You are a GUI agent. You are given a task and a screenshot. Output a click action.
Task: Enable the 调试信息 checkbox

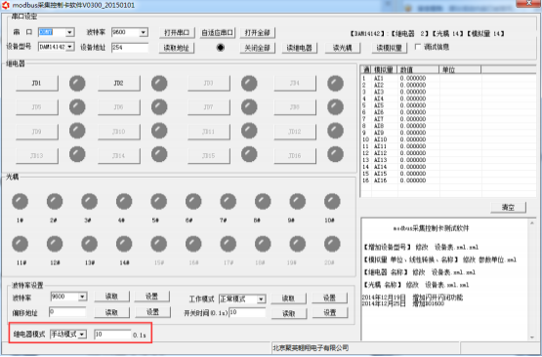pos(418,47)
